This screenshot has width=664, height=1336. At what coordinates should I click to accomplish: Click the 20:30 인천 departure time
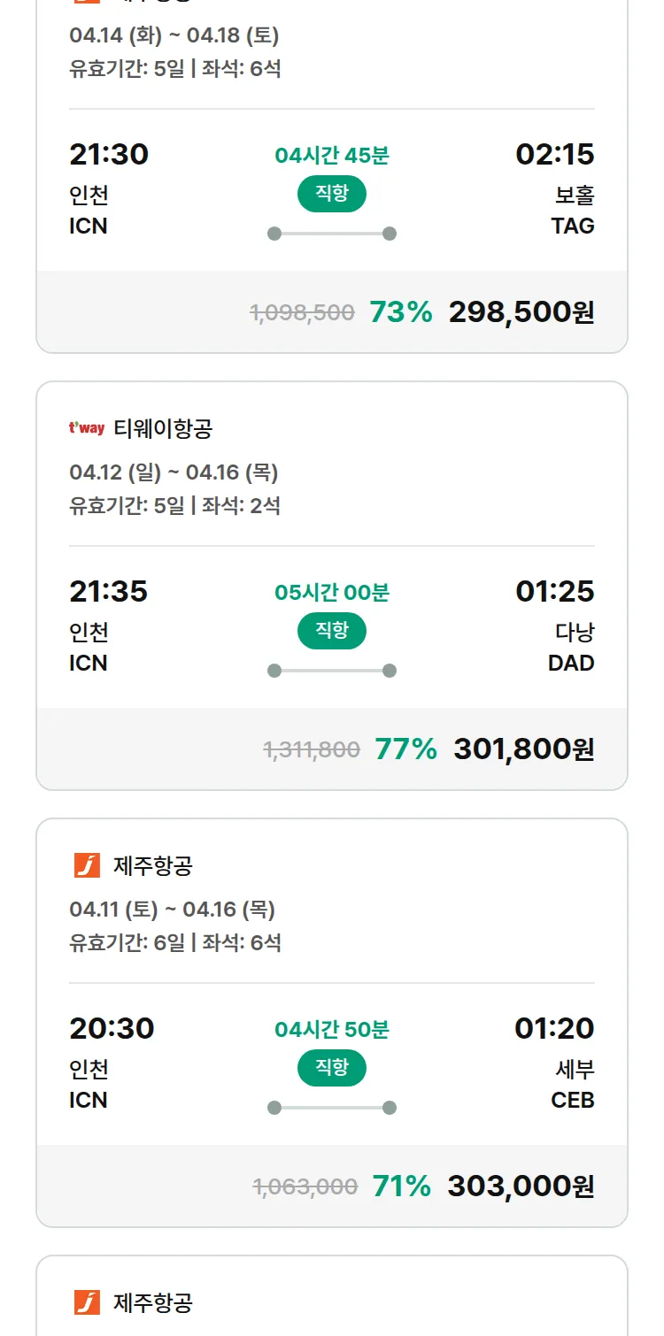point(112,1029)
